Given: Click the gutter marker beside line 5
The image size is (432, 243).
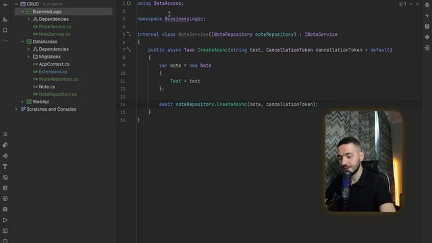Looking at the screenshot, I should (129, 34).
